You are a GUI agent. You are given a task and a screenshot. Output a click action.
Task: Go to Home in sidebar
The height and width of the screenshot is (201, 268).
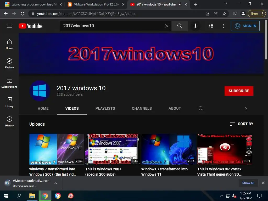9,44
